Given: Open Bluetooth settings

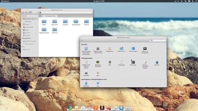Looking at the screenshot, I should [86, 84].
